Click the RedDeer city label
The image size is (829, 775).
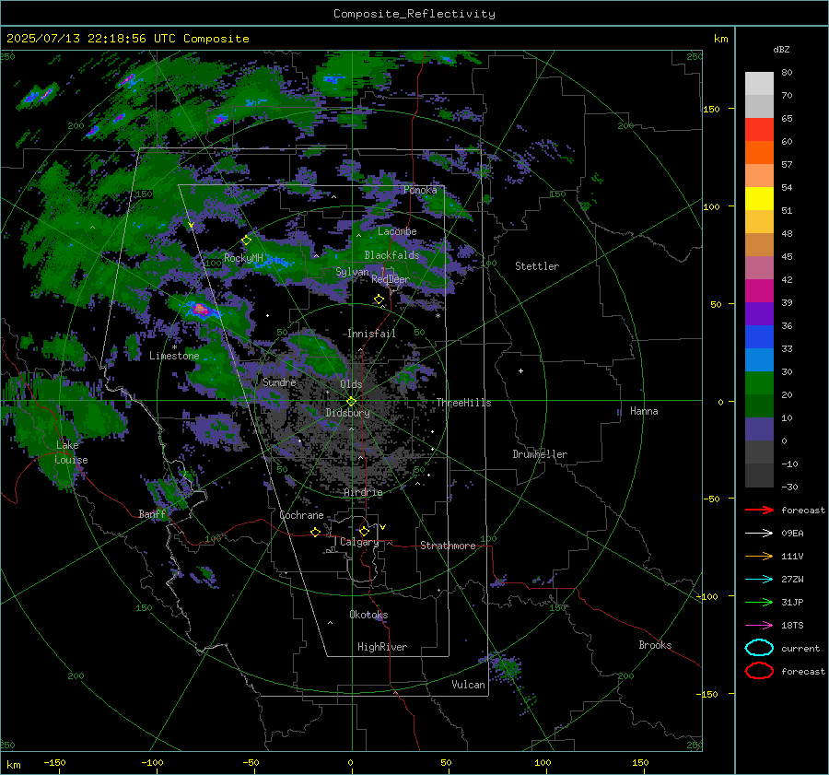pos(391,279)
